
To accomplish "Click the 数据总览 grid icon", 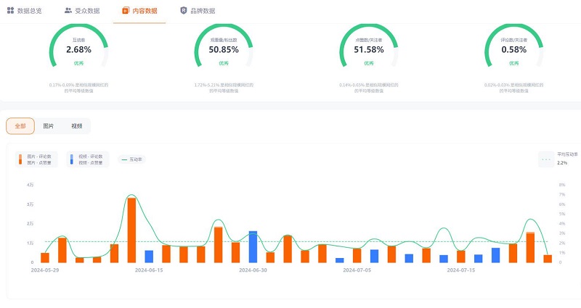I will tap(10, 11).
